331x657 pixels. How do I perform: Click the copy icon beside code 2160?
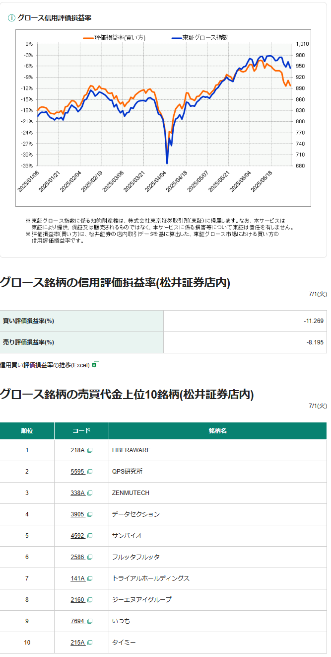[90, 600]
